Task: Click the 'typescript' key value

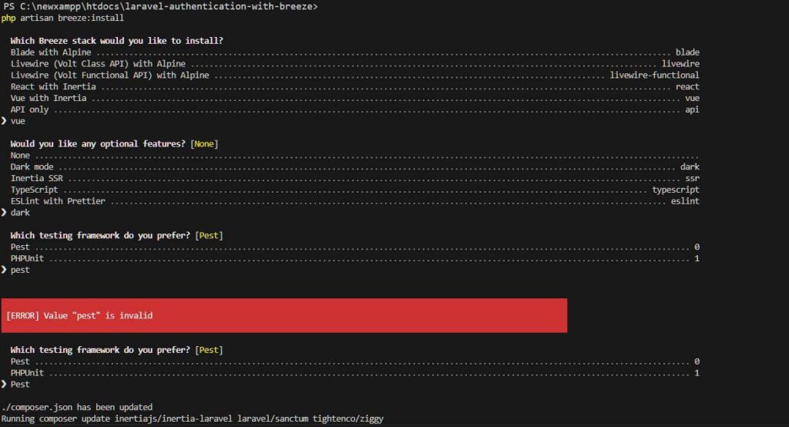Action: point(676,190)
